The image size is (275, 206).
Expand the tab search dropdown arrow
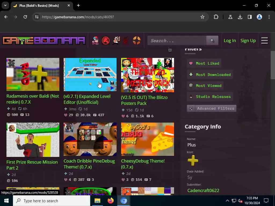[x=5, y=5]
